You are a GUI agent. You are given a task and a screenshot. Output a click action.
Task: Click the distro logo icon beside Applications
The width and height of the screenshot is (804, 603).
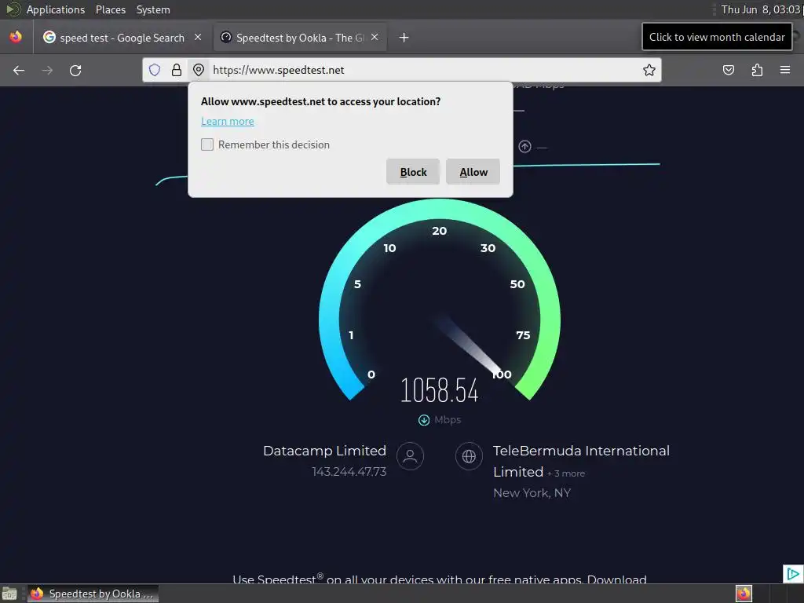coord(13,9)
